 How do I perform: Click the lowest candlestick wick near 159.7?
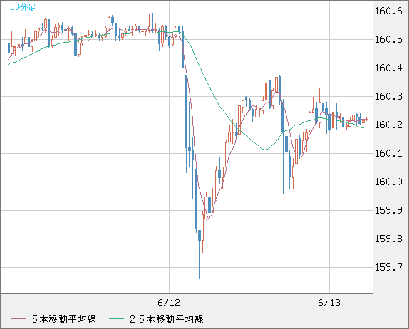coord(200,261)
